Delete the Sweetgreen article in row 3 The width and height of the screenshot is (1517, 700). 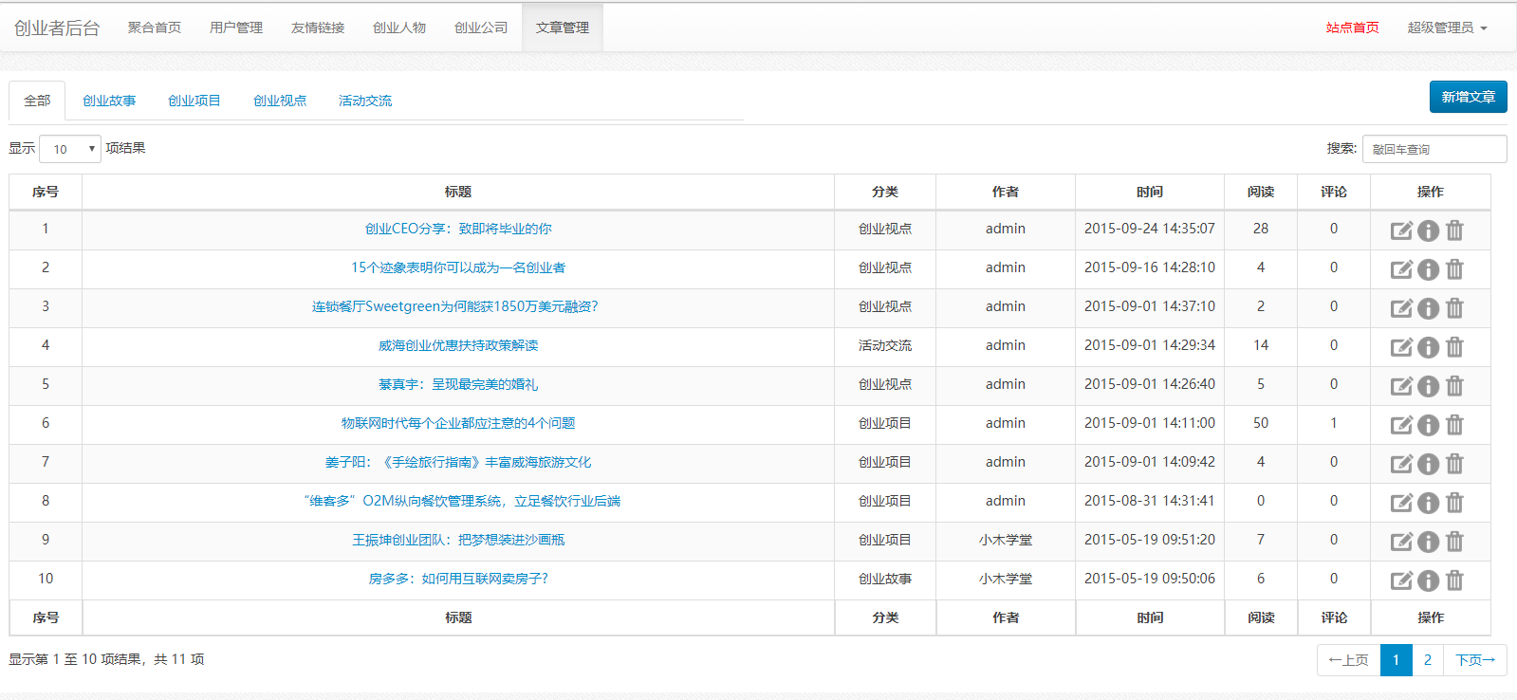pyautogui.click(x=1454, y=308)
